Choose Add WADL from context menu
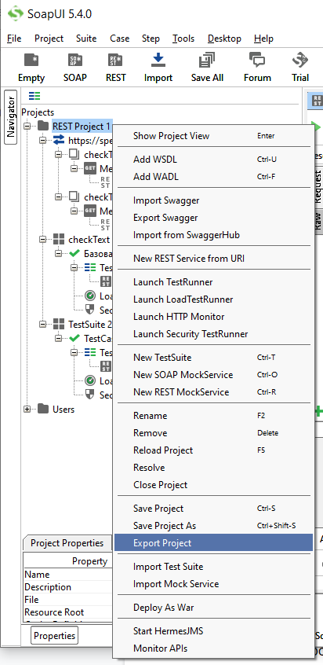Screen dimensions: 323x665 (x=213, y=176)
